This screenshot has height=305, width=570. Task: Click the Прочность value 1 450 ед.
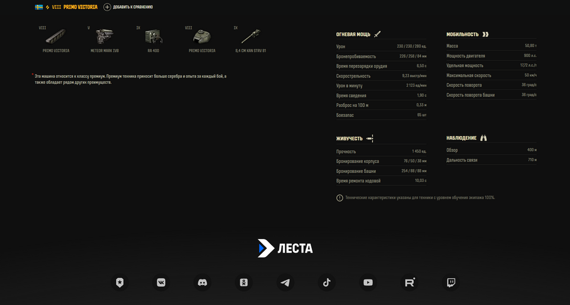pyautogui.click(x=419, y=151)
